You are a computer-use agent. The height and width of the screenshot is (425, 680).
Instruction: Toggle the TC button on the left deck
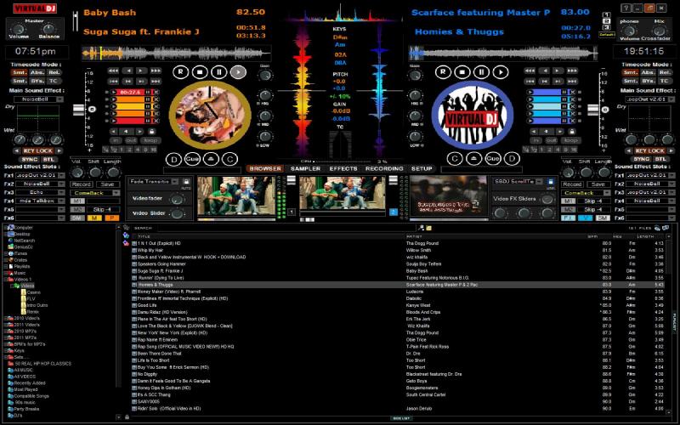point(54,81)
